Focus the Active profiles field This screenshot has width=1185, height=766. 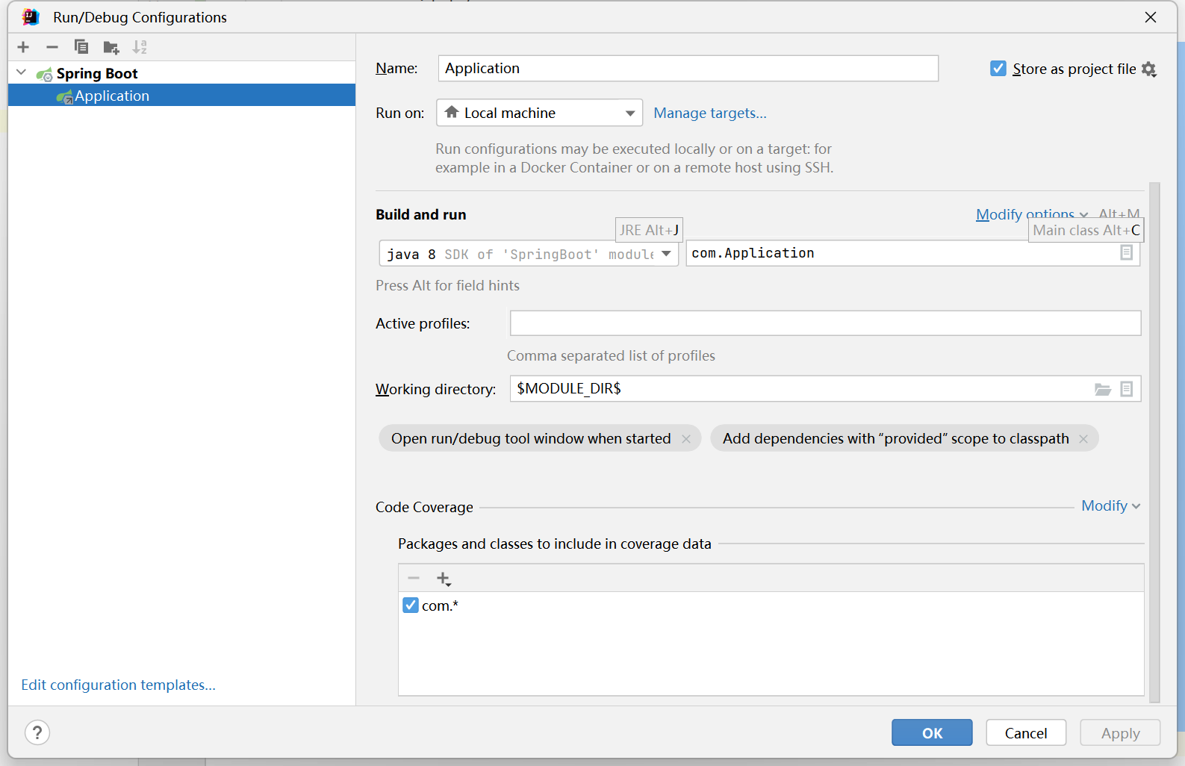(825, 323)
